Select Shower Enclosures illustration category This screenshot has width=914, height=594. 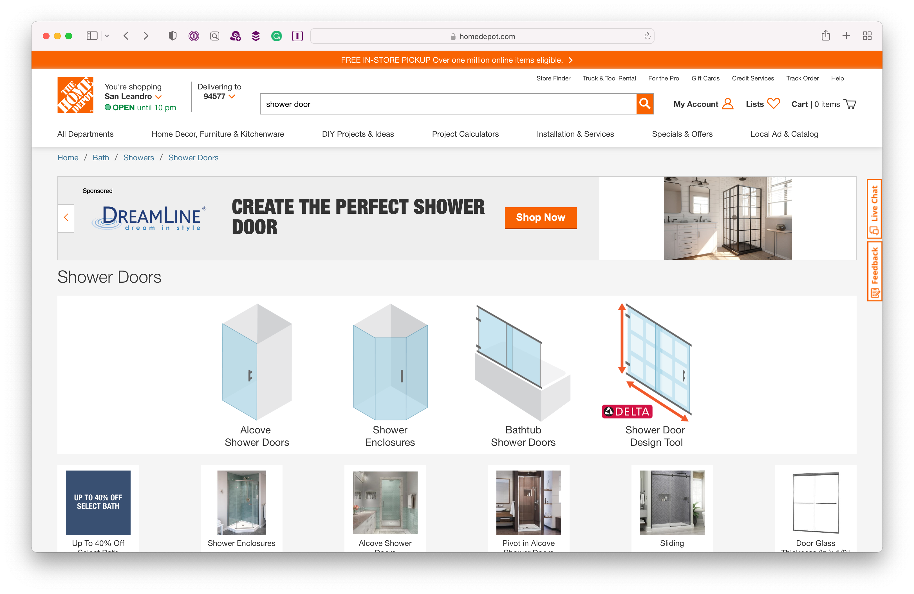[x=390, y=375]
